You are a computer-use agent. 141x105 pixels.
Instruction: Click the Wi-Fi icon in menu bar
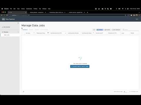(123, 9)
